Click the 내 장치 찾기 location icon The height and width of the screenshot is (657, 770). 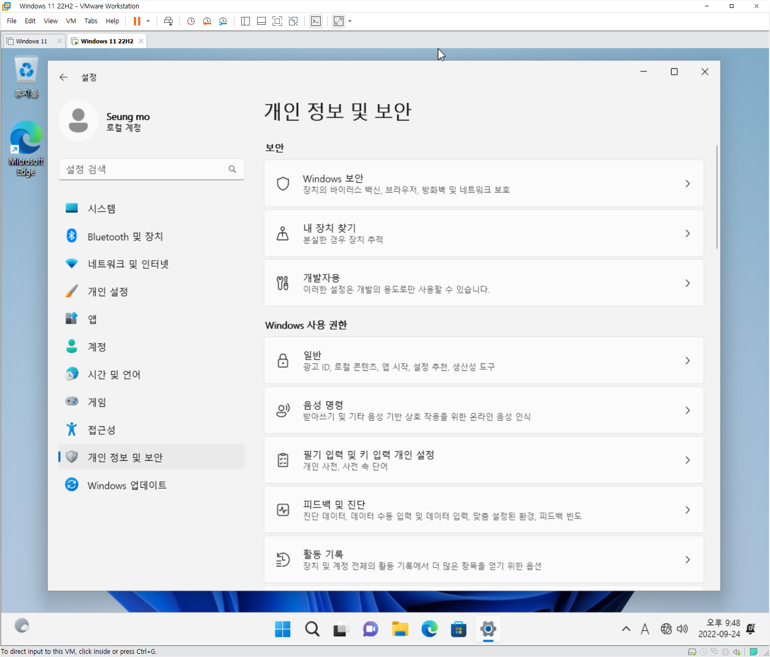coord(283,233)
